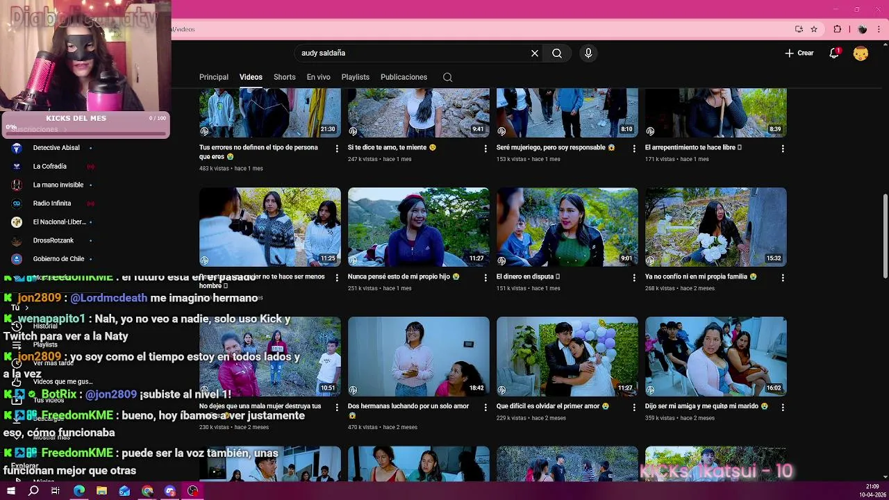This screenshot has height=500, width=889.
Task: Click the Crear button
Action: (799, 53)
